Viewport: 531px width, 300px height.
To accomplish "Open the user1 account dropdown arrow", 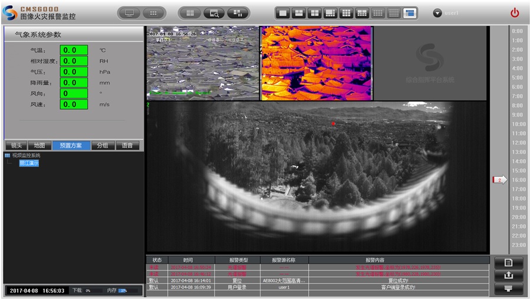I will pos(437,13).
